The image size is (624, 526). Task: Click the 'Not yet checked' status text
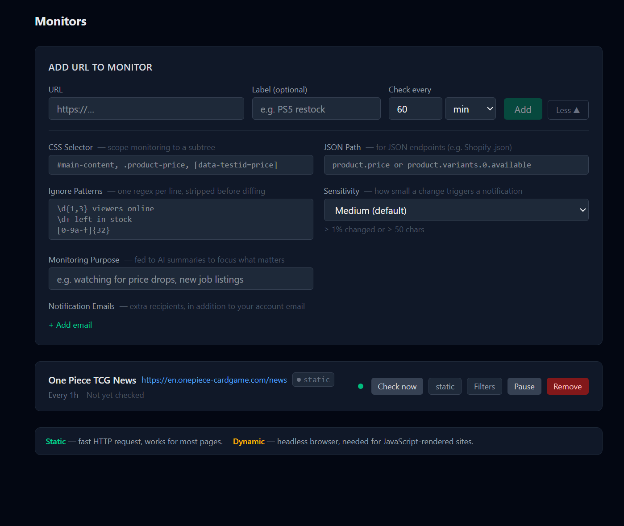click(x=115, y=395)
